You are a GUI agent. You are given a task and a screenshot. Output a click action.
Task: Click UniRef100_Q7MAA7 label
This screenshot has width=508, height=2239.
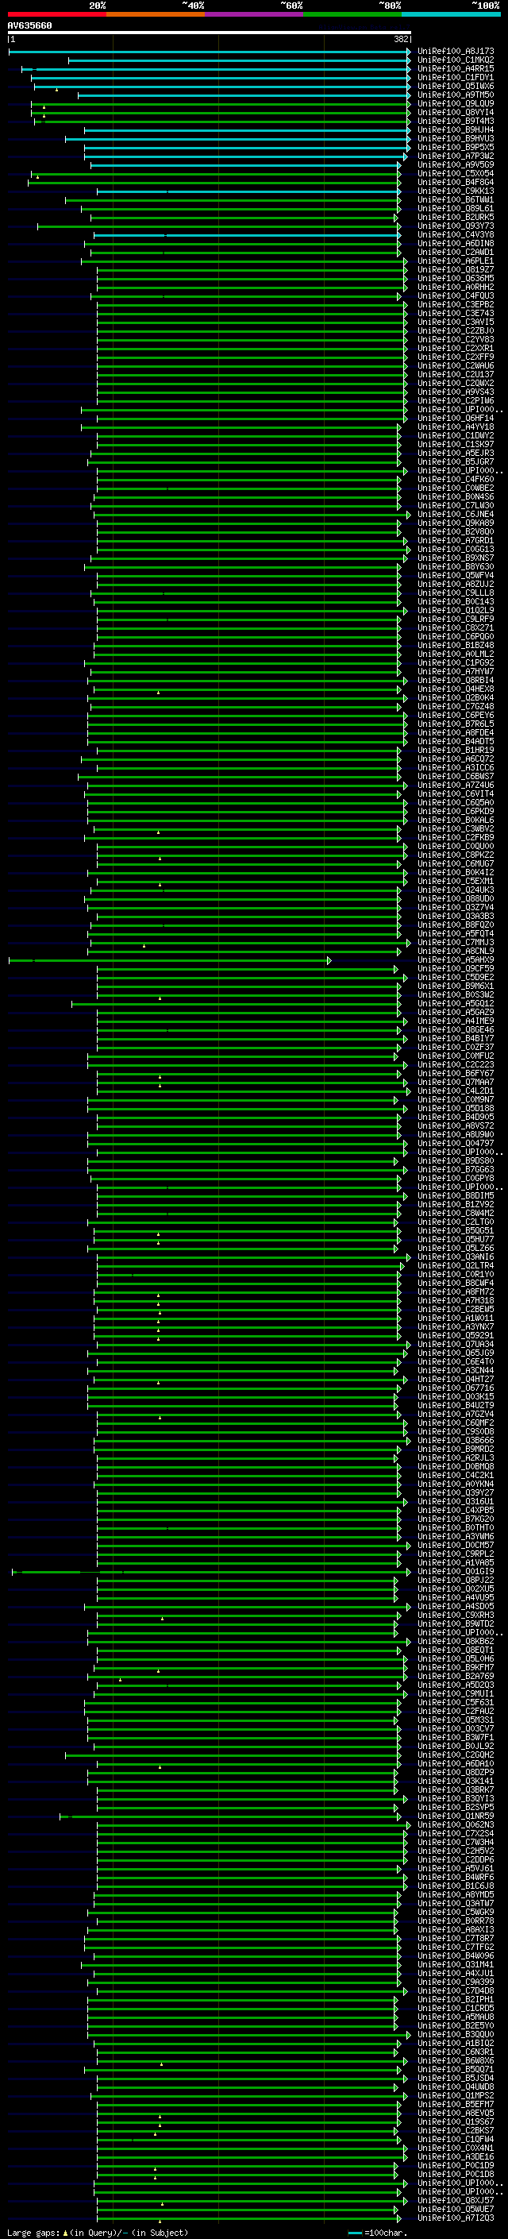pyautogui.click(x=456, y=1082)
